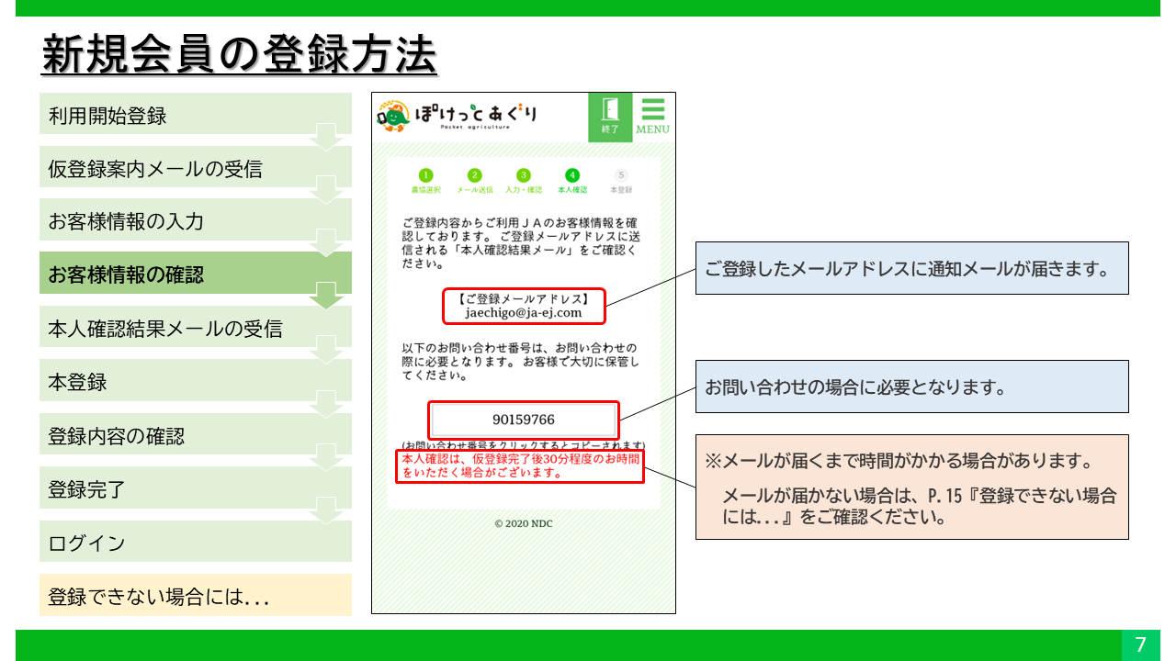
Task: Go to 利用開始登録 section
Action: point(195,116)
